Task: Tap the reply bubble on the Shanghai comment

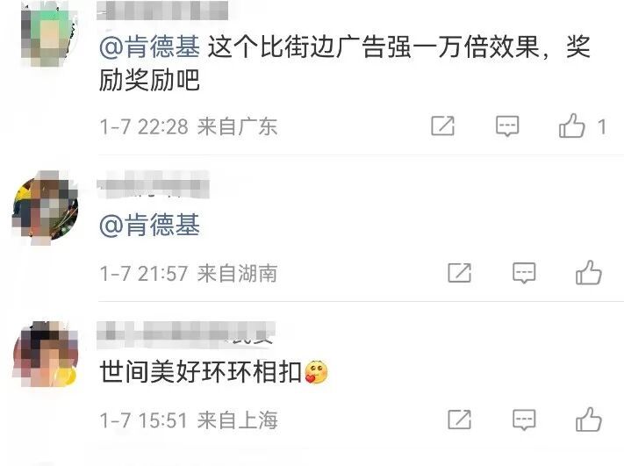Action: 524,419
